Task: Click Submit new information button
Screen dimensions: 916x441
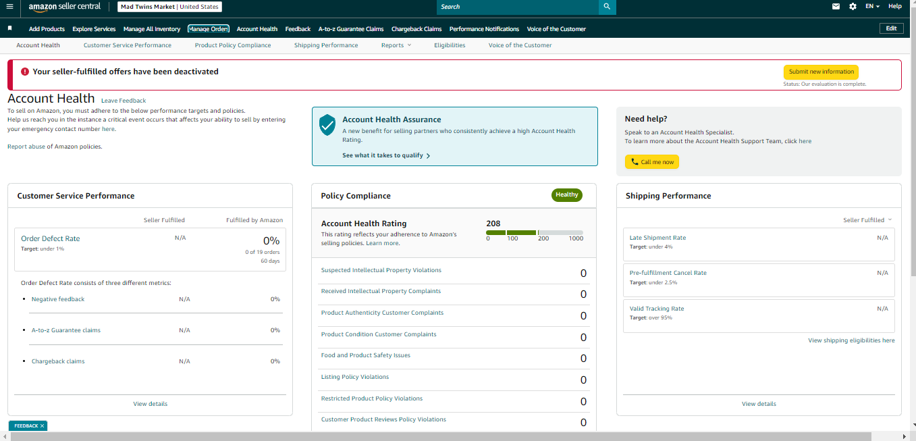Action: tap(821, 72)
